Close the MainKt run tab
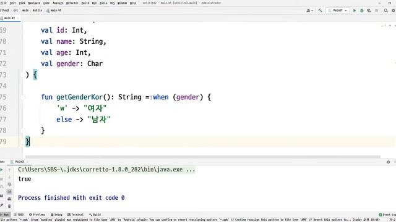396x222 pixels. [x=27, y=162]
